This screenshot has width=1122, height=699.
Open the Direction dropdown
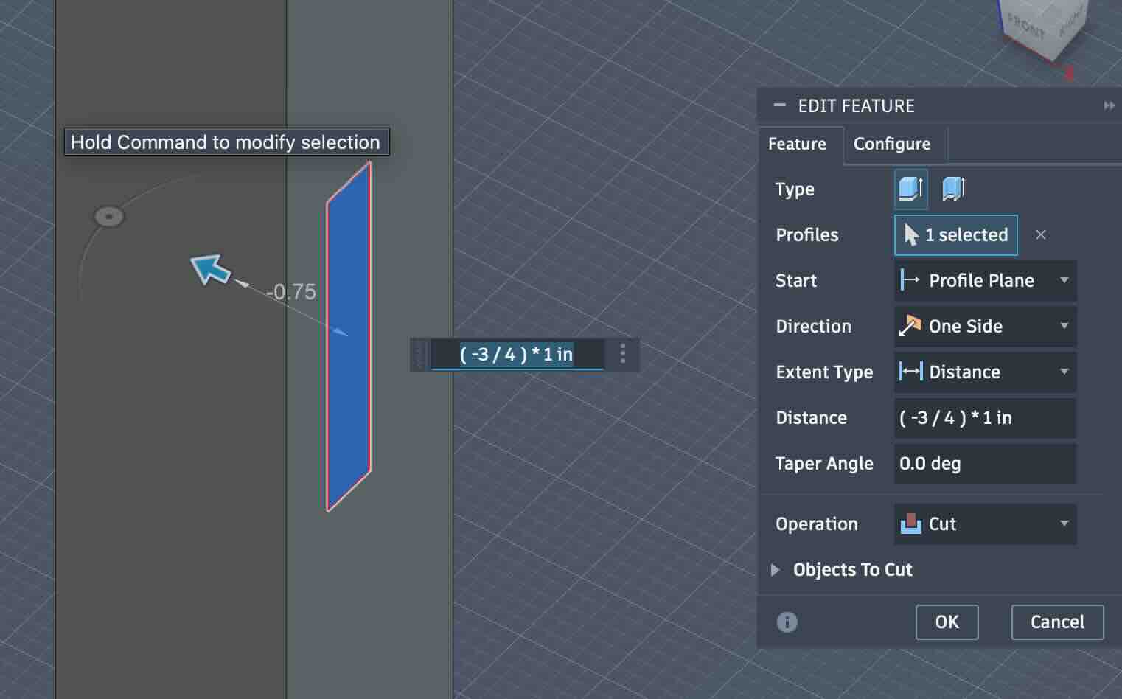[1064, 326]
